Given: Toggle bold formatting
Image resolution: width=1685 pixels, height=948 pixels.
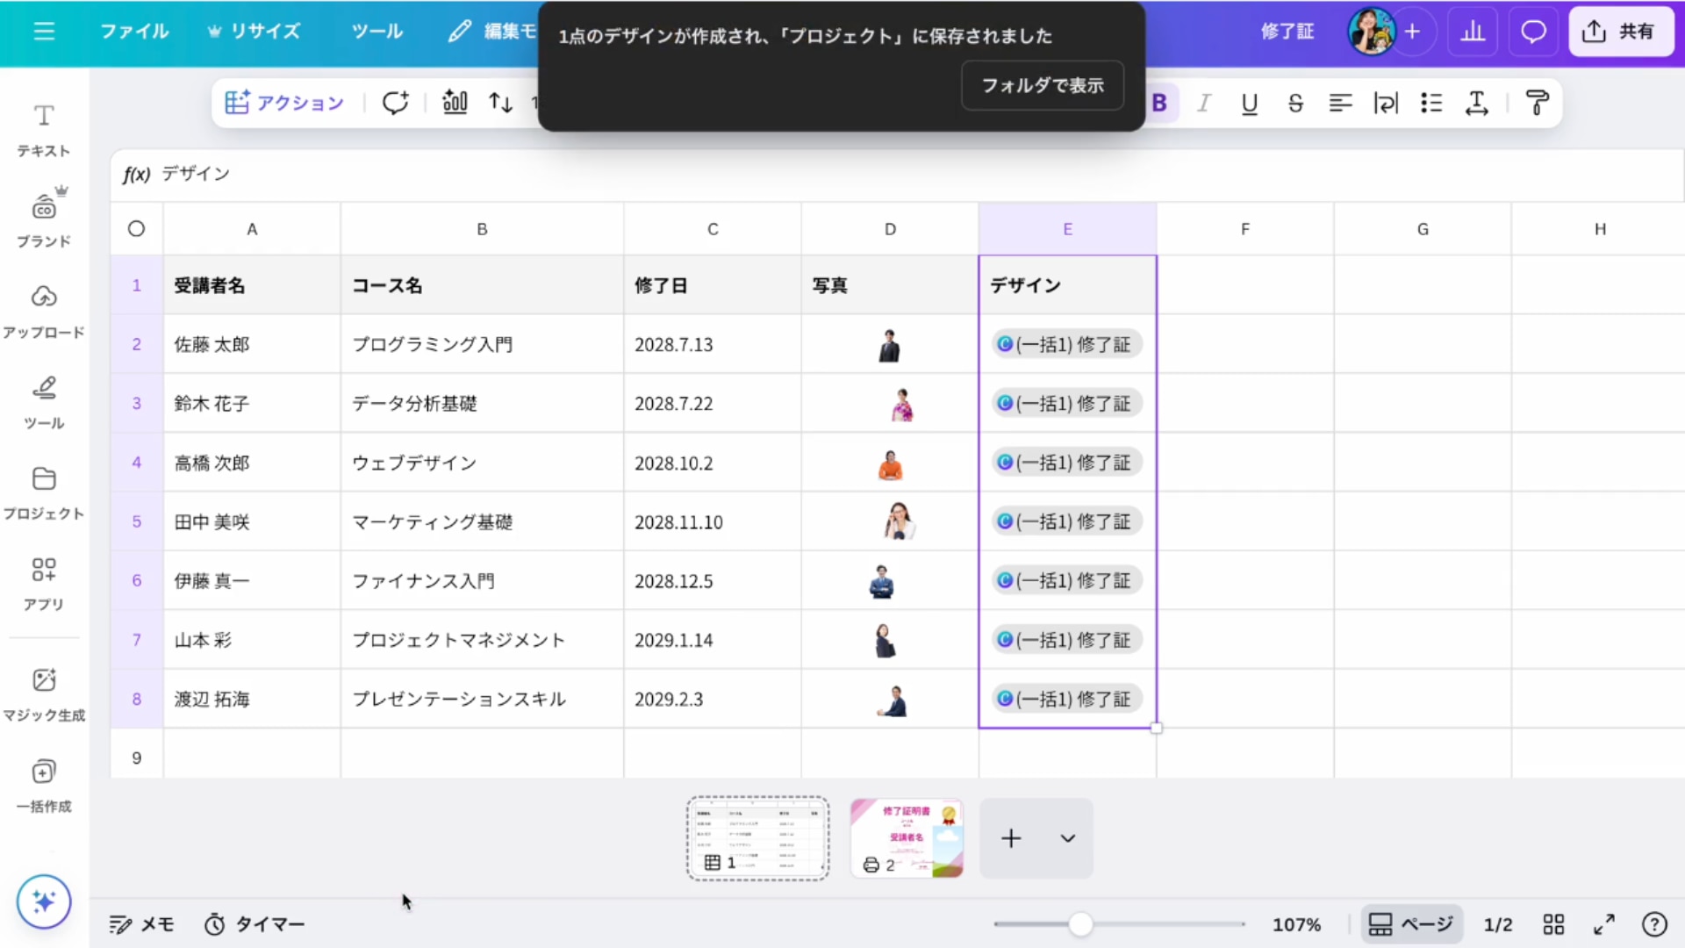Looking at the screenshot, I should pos(1159,103).
